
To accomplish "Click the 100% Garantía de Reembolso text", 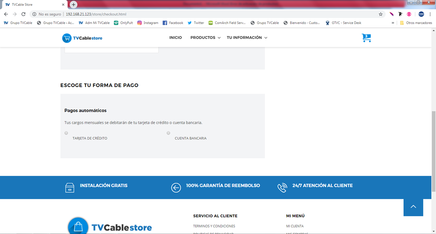I will (x=223, y=185).
